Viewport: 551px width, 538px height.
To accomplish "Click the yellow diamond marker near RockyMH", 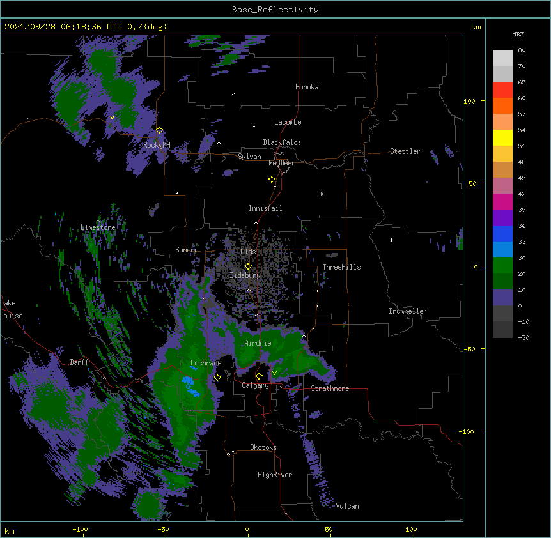I will [160, 130].
